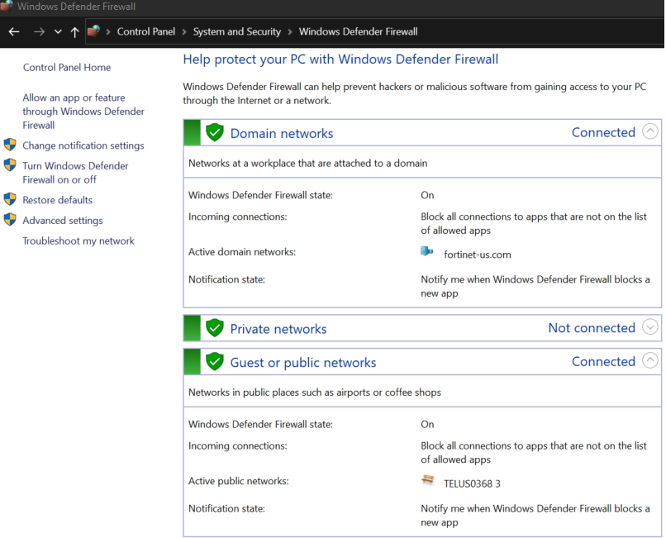Click the green shield on Guest or public networks header

tap(215, 361)
